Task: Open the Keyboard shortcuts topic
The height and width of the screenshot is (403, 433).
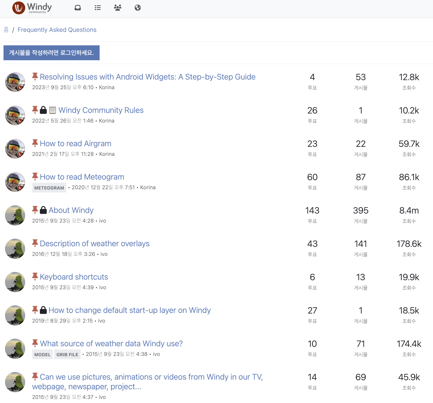Action: coord(74,277)
